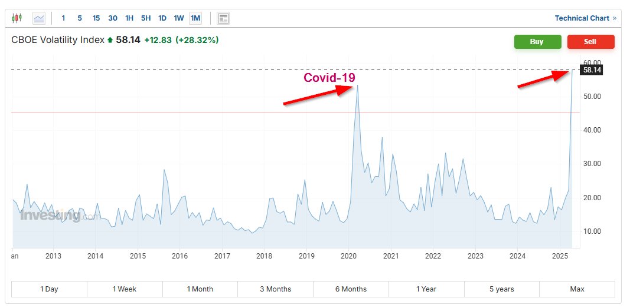Click the 10.00 price axis label
Screen dimensions: 630x308
click(592, 231)
